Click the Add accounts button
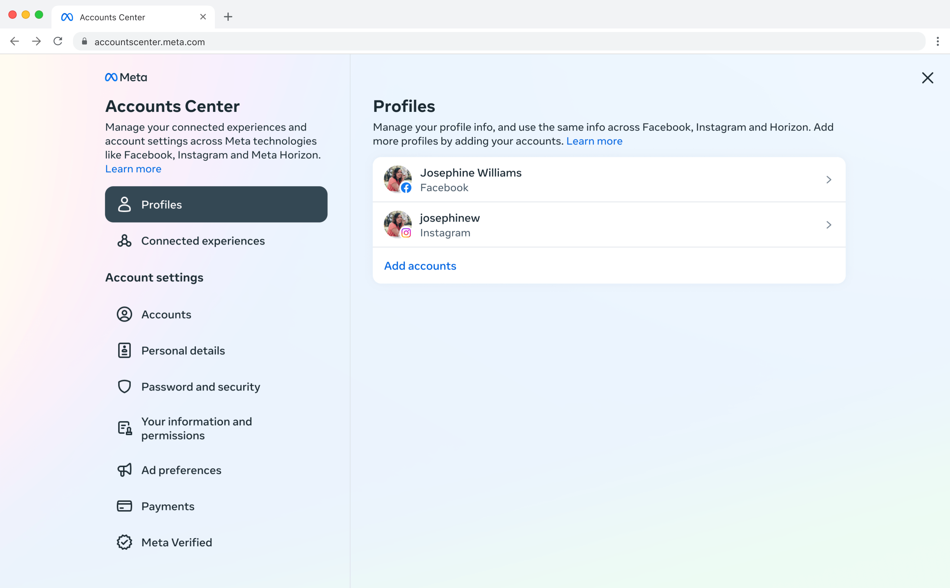Image resolution: width=950 pixels, height=588 pixels. click(x=420, y=265)
